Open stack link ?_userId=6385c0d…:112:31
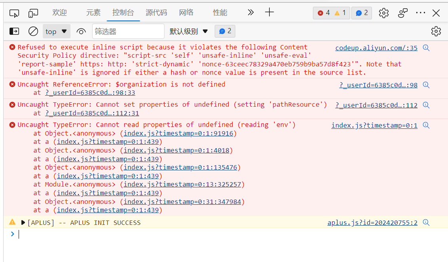 coord(92,113)
